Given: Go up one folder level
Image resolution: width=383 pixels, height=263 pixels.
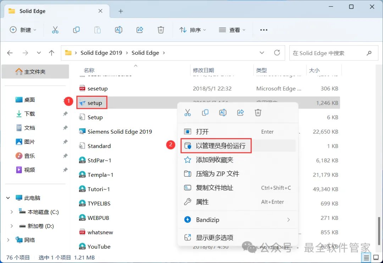Looking at the screenshot, I should click(51, 53).
